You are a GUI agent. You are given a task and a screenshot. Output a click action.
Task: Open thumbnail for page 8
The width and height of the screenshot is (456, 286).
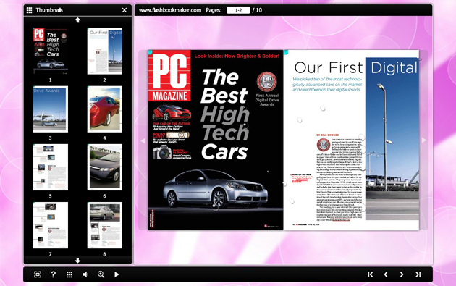(x=105, y=225)
